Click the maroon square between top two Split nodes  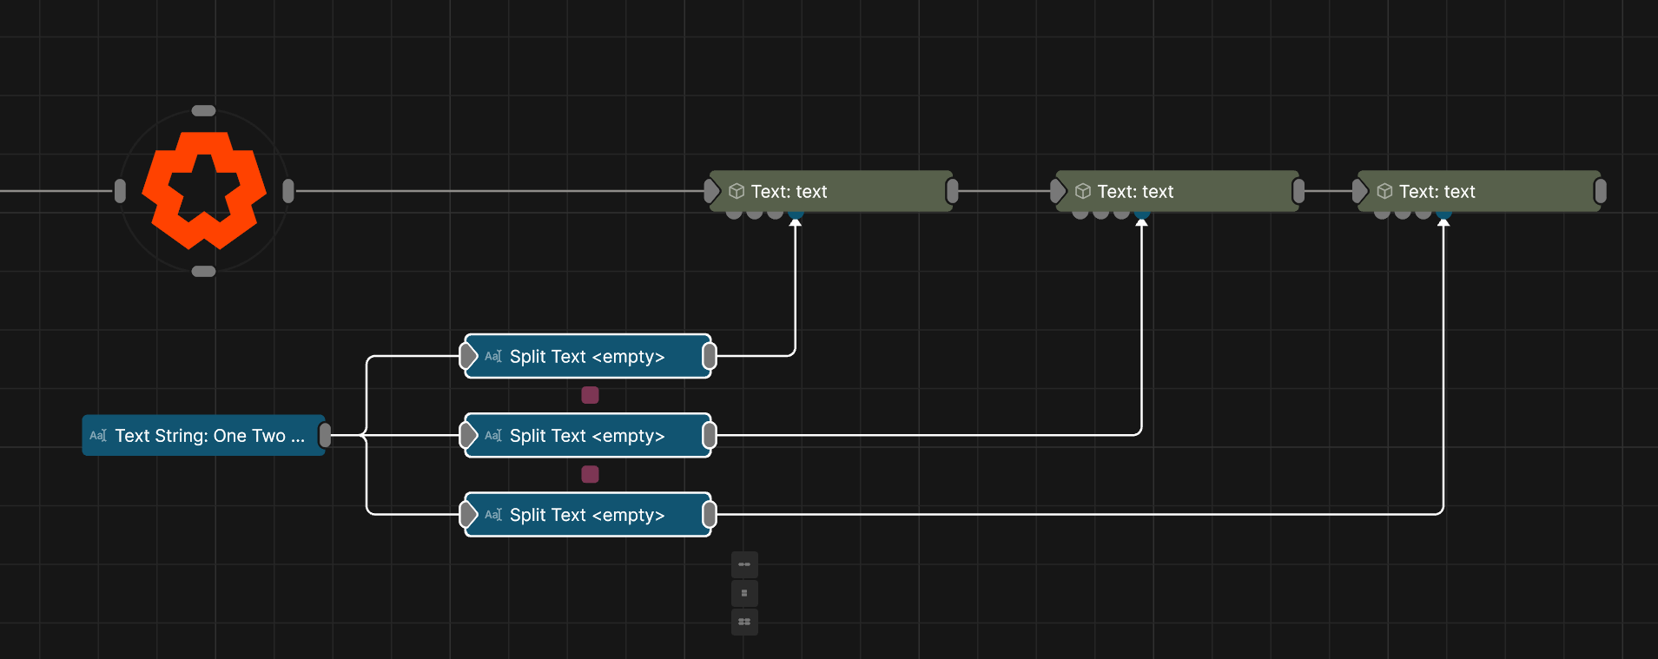point(590,395)
